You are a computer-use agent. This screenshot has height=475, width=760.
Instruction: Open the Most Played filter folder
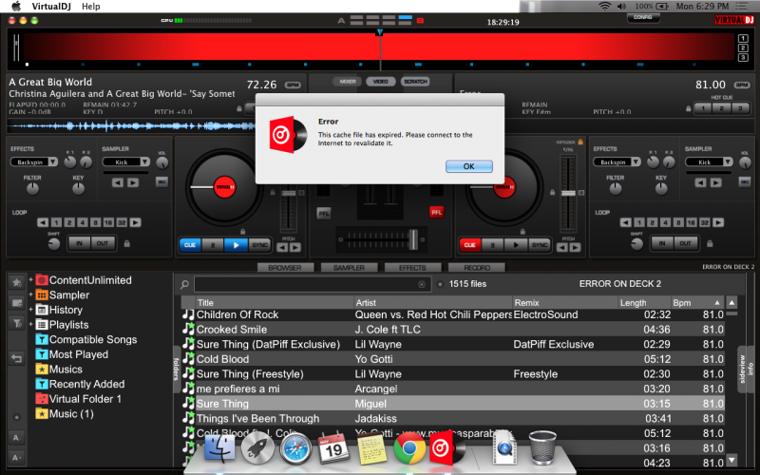72,354
